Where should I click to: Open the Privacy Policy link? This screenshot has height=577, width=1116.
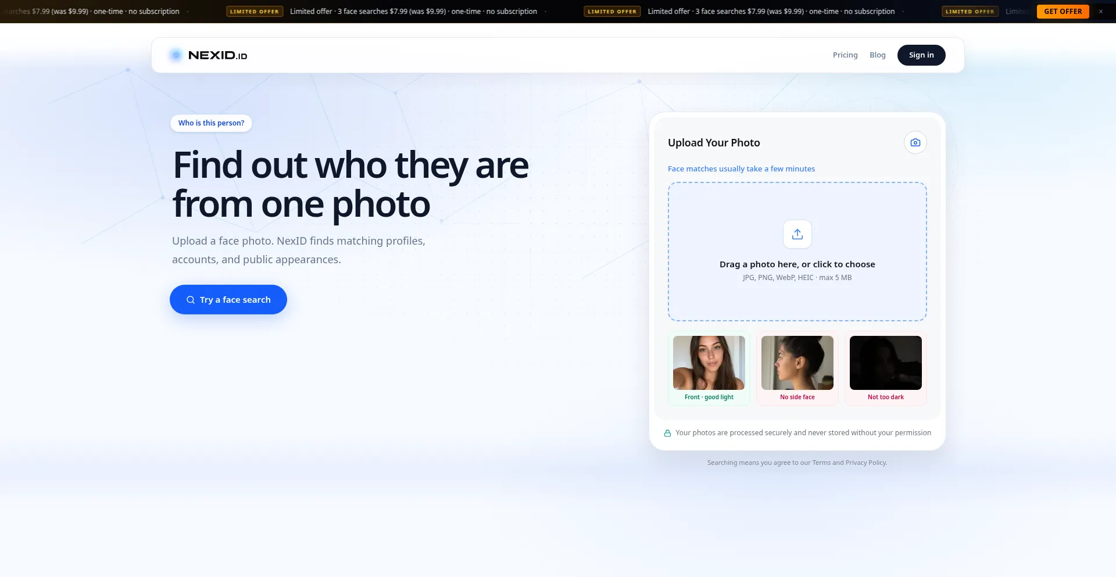865,463
